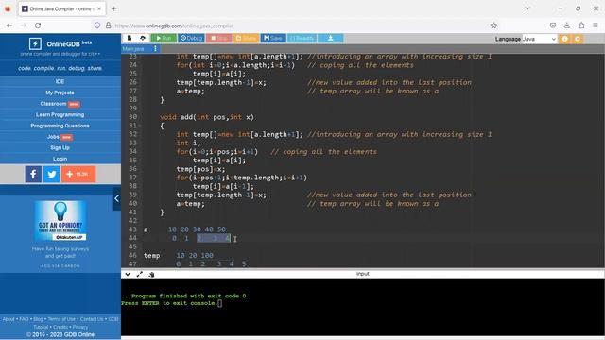Image resolution: width=605 pixels, height=340 pixels.
Task: Collapse the sidebar with the left chevron
Action: [x=117, y=199]
